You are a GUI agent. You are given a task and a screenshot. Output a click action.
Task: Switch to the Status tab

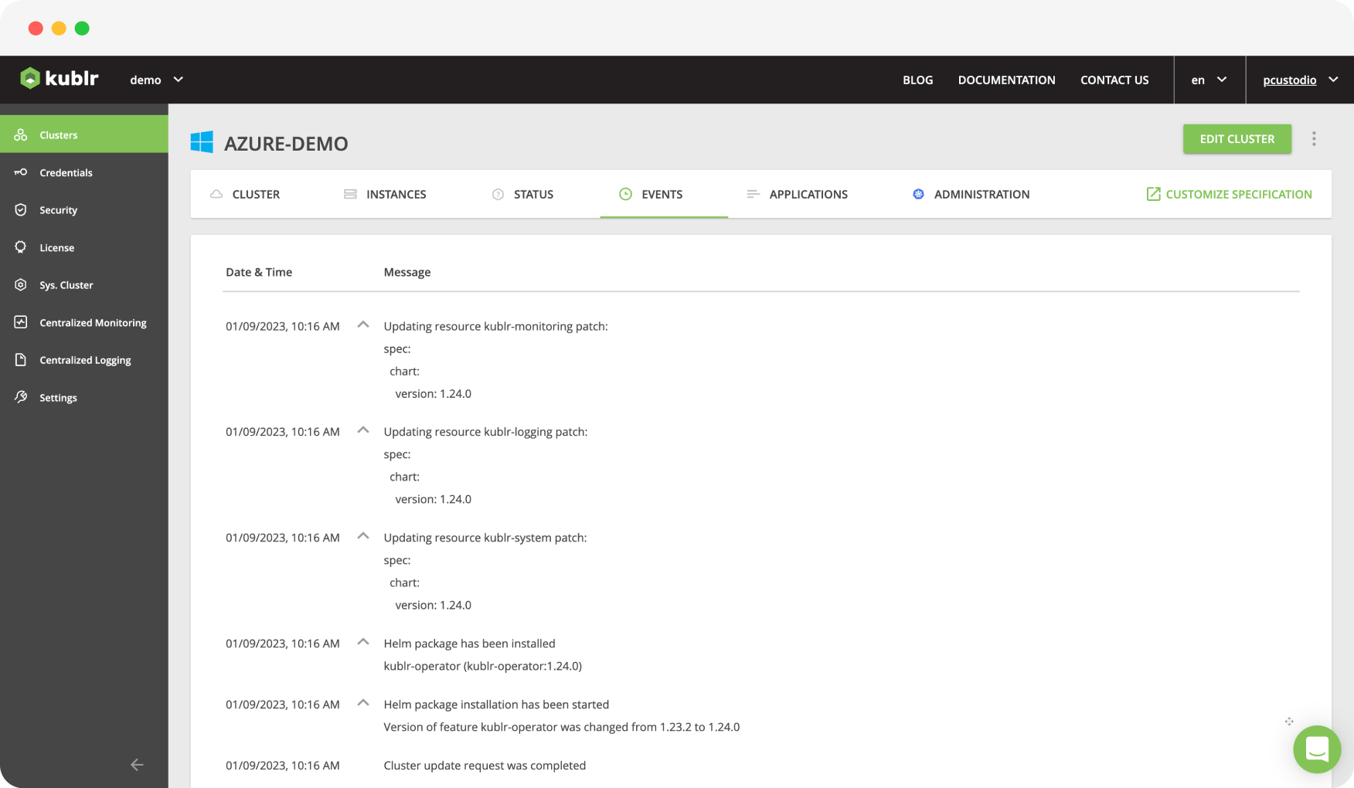522,194
